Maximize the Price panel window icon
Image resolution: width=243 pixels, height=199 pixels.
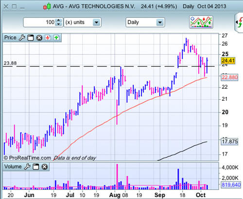click(x=30, y=38)
